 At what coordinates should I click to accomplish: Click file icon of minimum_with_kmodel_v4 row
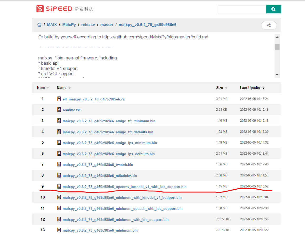coord(59,197)
